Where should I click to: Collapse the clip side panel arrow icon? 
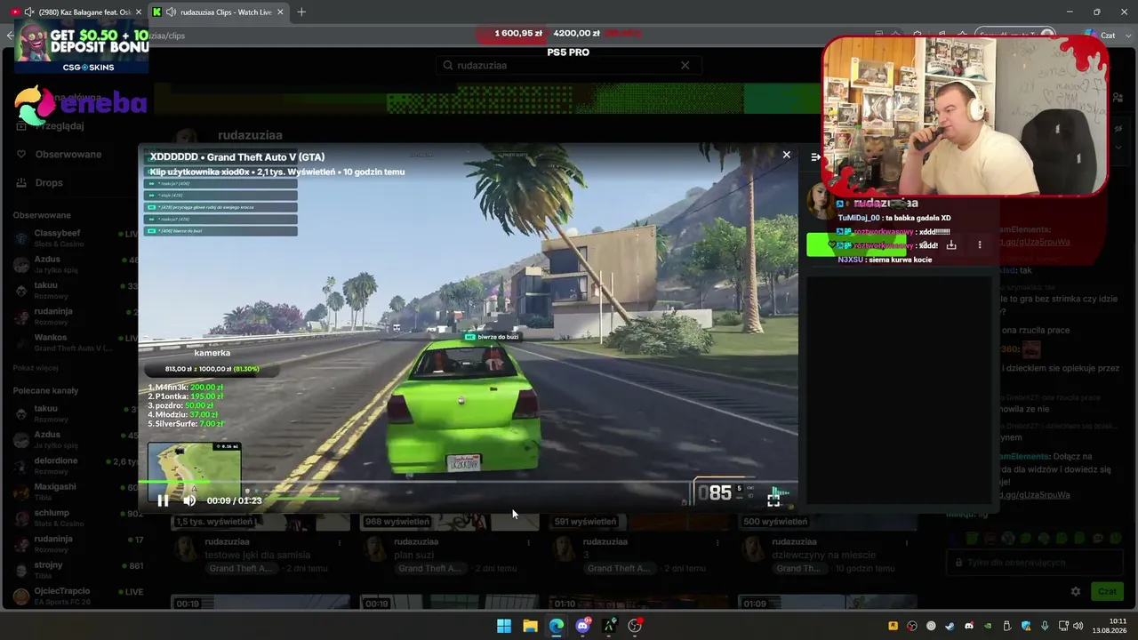pos(815,156)
